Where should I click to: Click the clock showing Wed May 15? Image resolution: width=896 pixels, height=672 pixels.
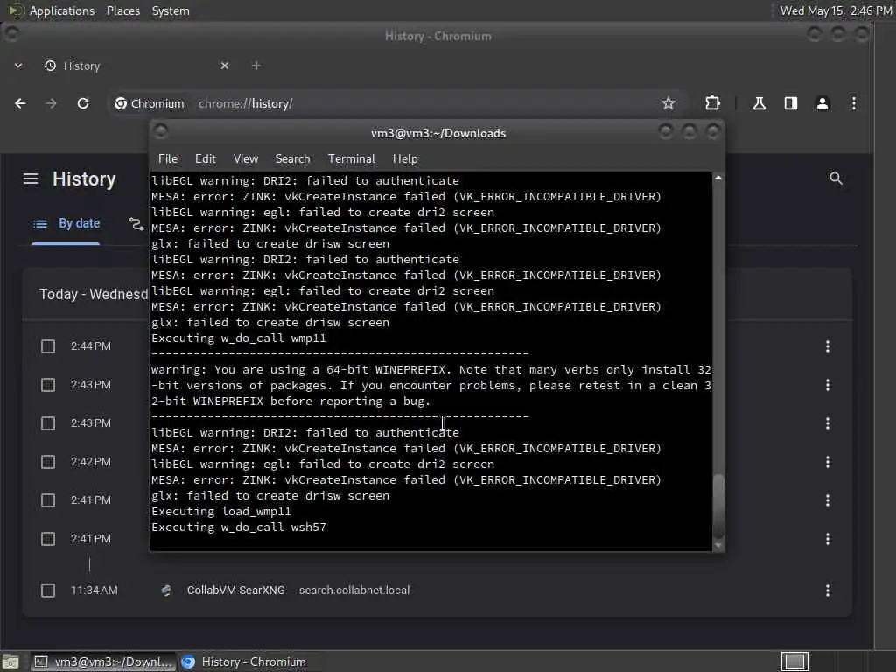pyautogui.click(x=836, y=10)
